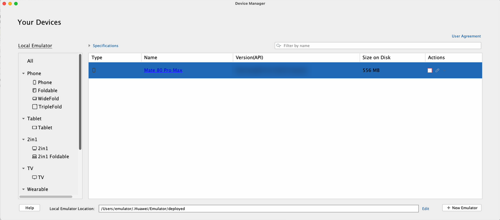Image resolution: width=500 pixels, height=220 pixels.
Task: Select the TV device icon in sidebar
Action: [x=35, y=177]
